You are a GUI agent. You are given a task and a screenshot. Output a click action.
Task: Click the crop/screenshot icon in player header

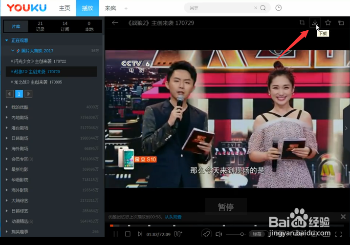pos(302,22)
